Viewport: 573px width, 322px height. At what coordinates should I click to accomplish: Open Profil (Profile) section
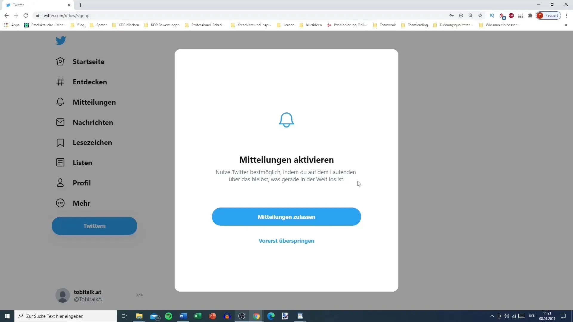(x=81, y=182)
